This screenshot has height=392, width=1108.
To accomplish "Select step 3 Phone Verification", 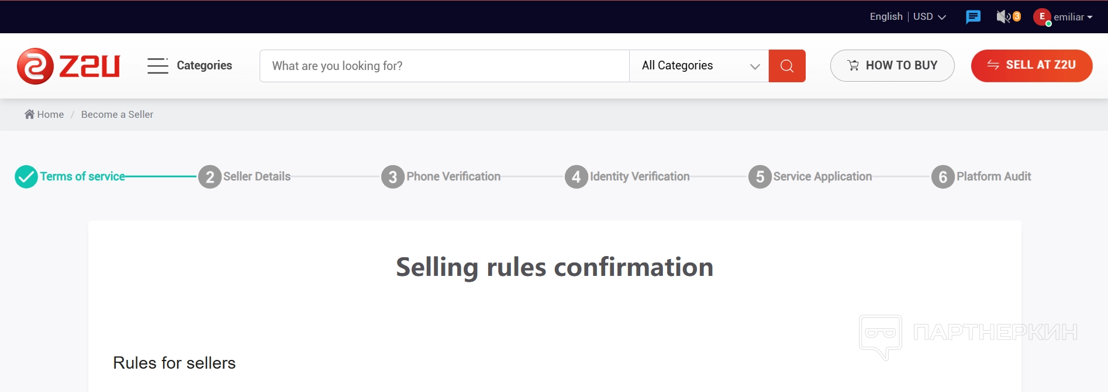I will (393, 177).
